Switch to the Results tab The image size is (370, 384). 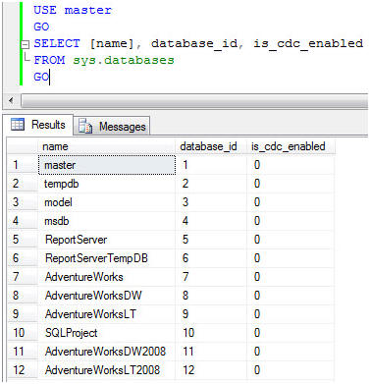tap(38, 125)
